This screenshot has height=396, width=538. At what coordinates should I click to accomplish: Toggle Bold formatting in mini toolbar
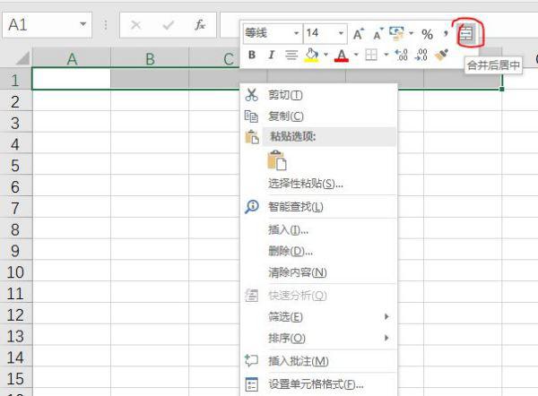[x=252, y=56]
